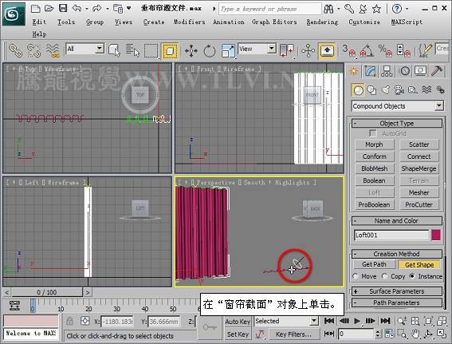This screenshot has width=452, height=344.
Task: Toggle the Percent Snap button
Action: tap(385, 51)
